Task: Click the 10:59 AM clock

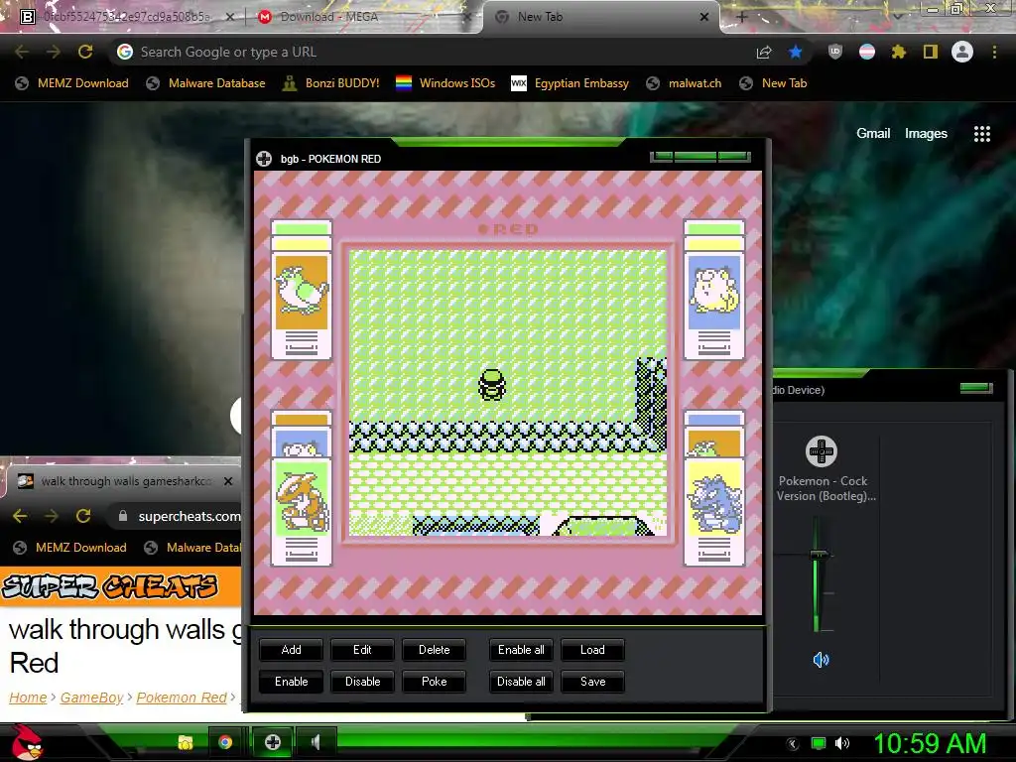Action: pyautogui.click(x=930, y=743)
